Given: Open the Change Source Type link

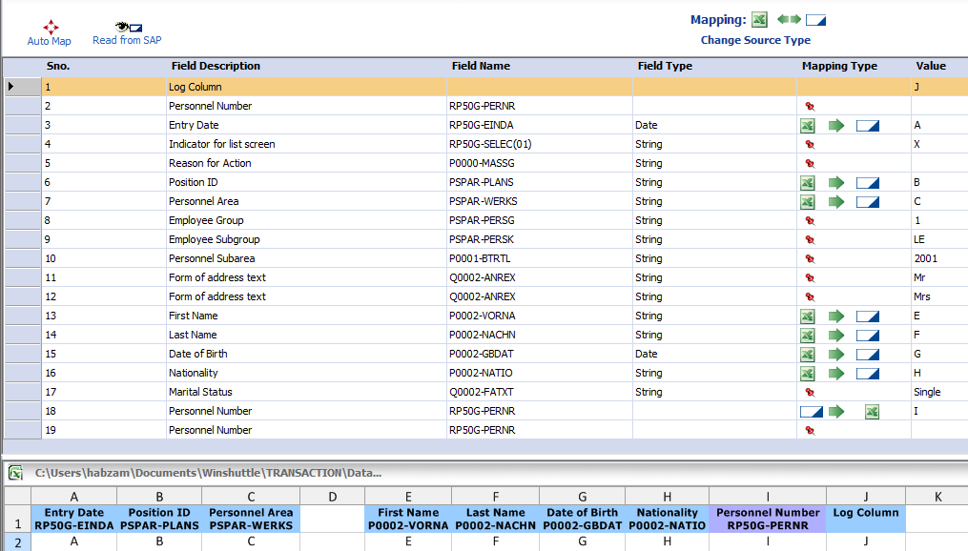Looking at the screenshot, I should [x=755, y=40].
